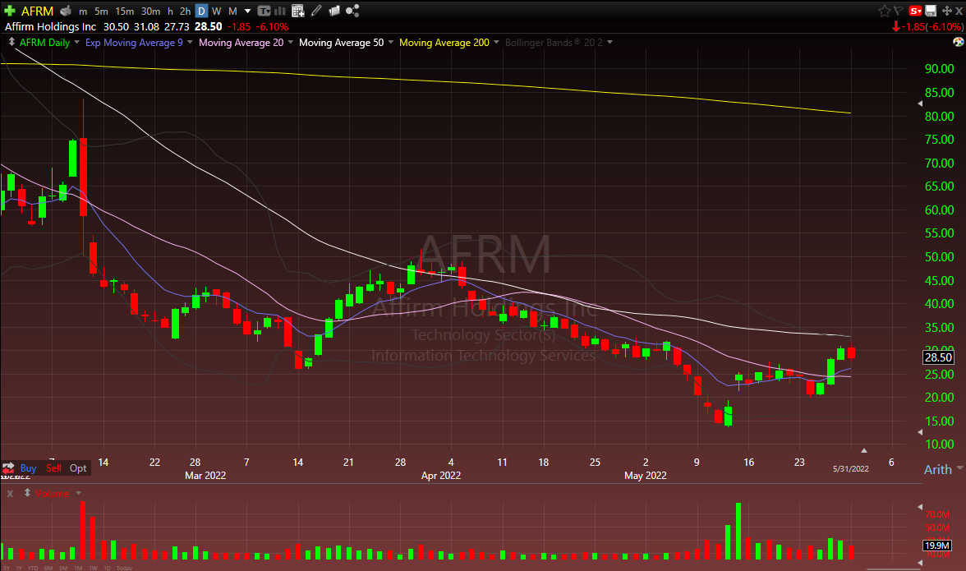This screenshot has width=966, height=571.
Task: Click the share chart icon
Action: (352, 11)
